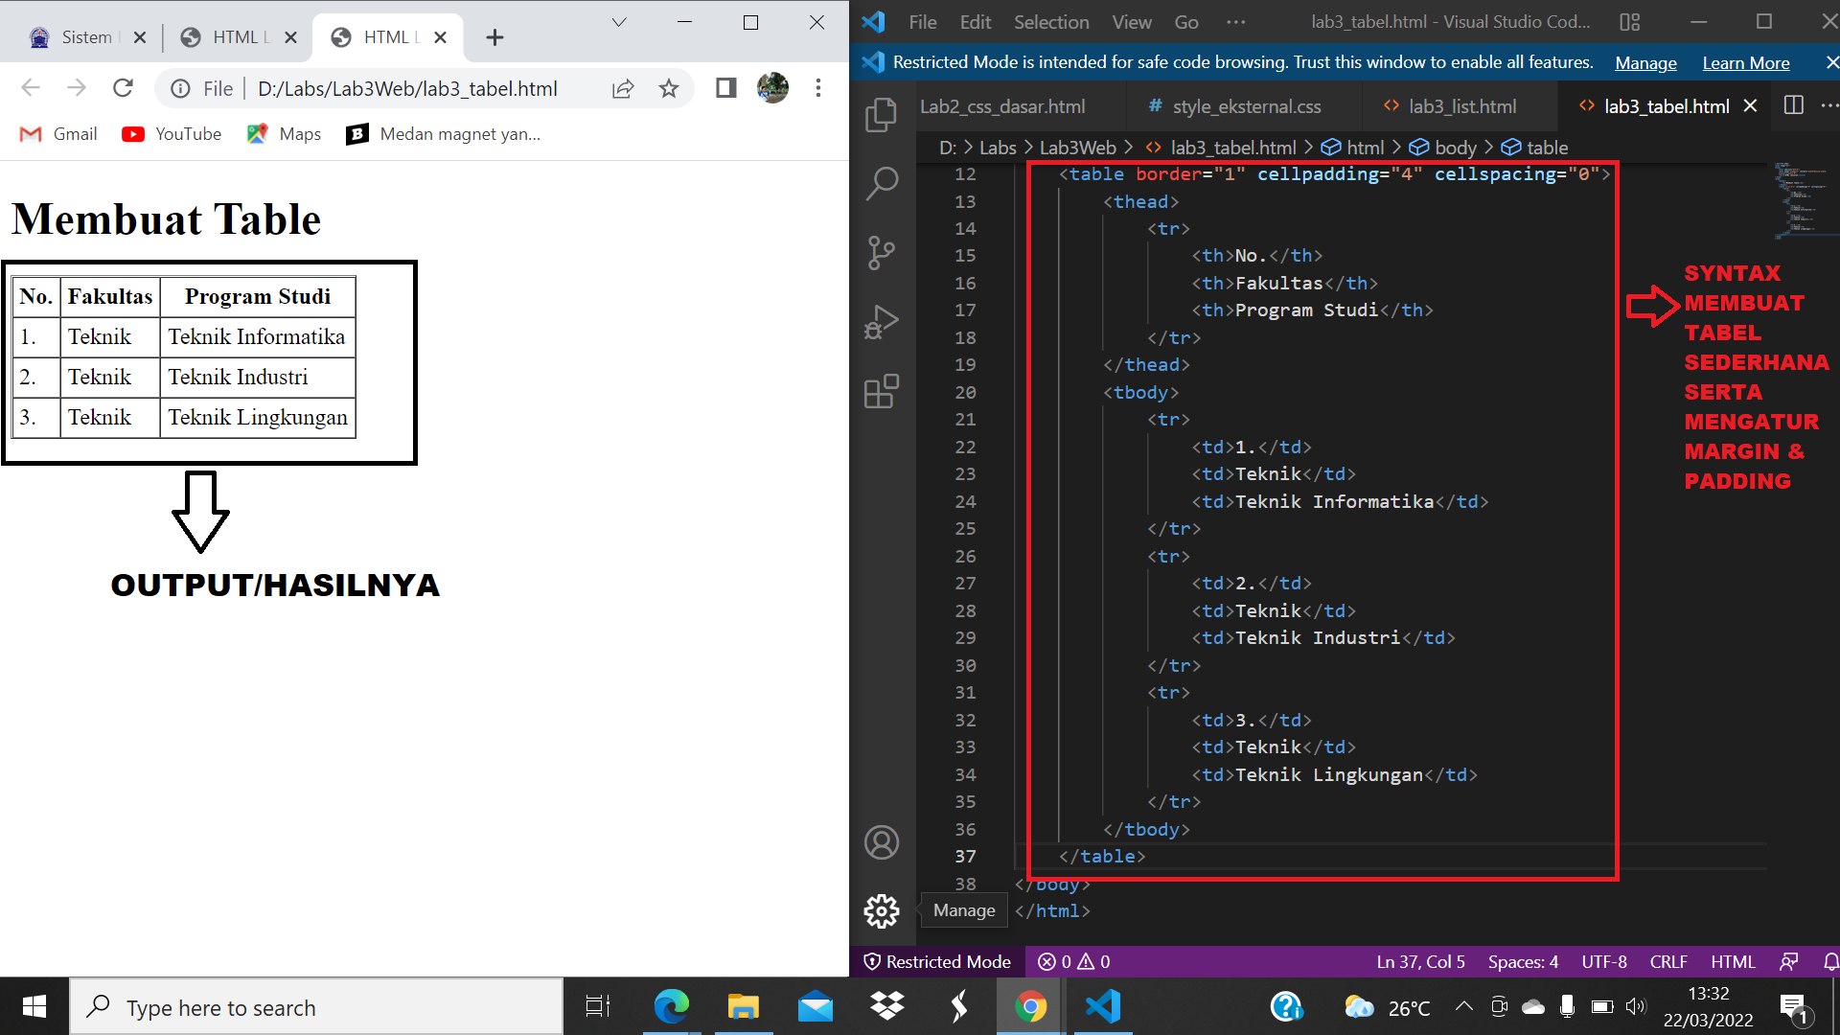Open the Accounts icon in VS Code sidebar
The width and height of the screenshot is (1840, 1035).
881,842
